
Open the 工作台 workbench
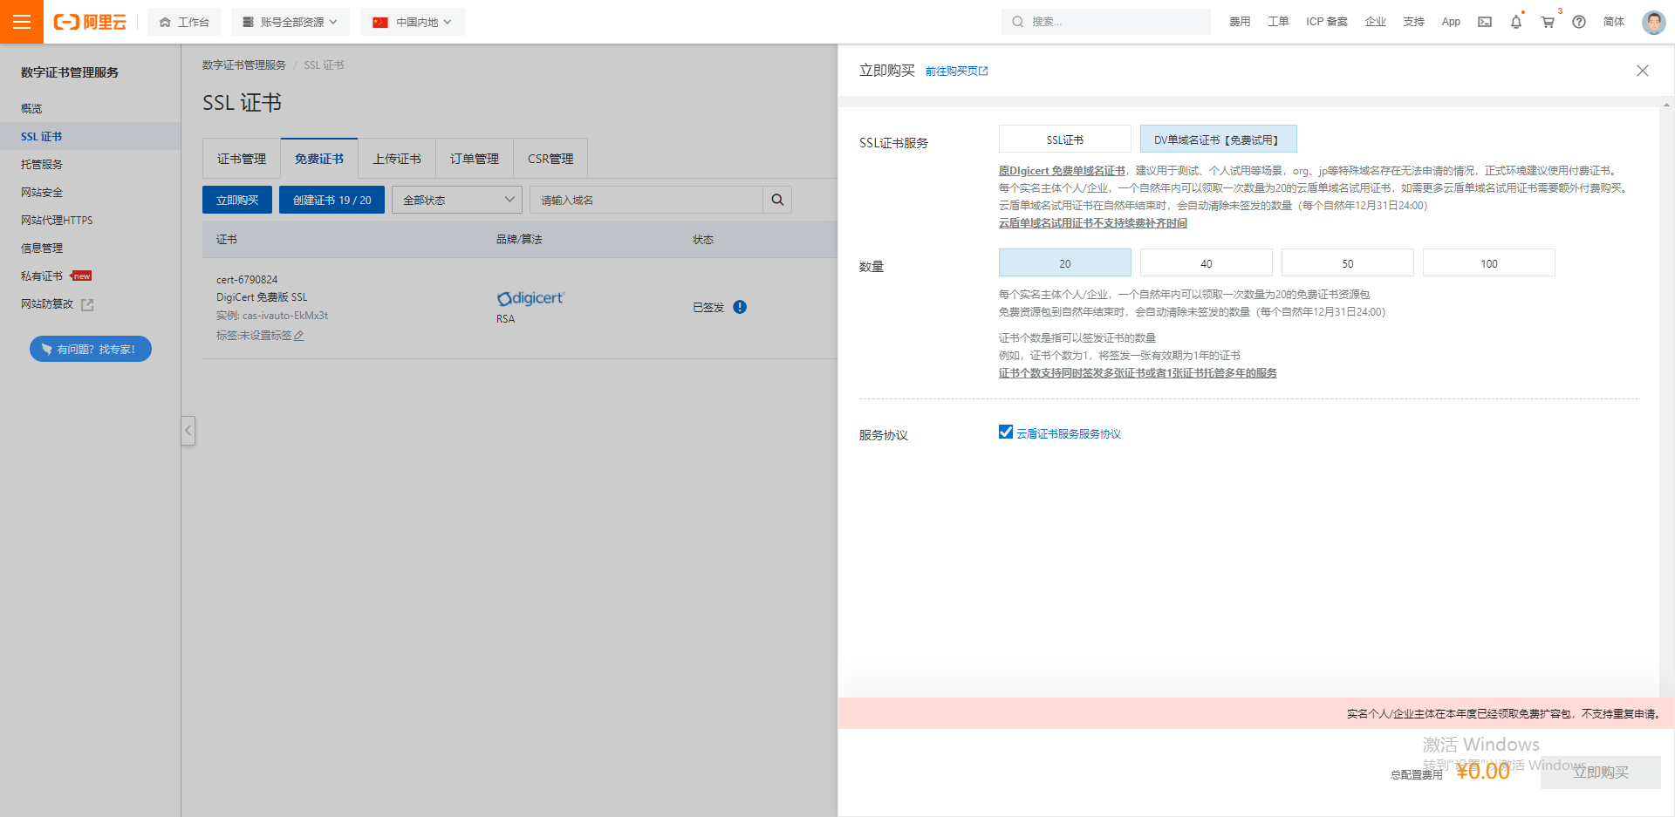184,22
